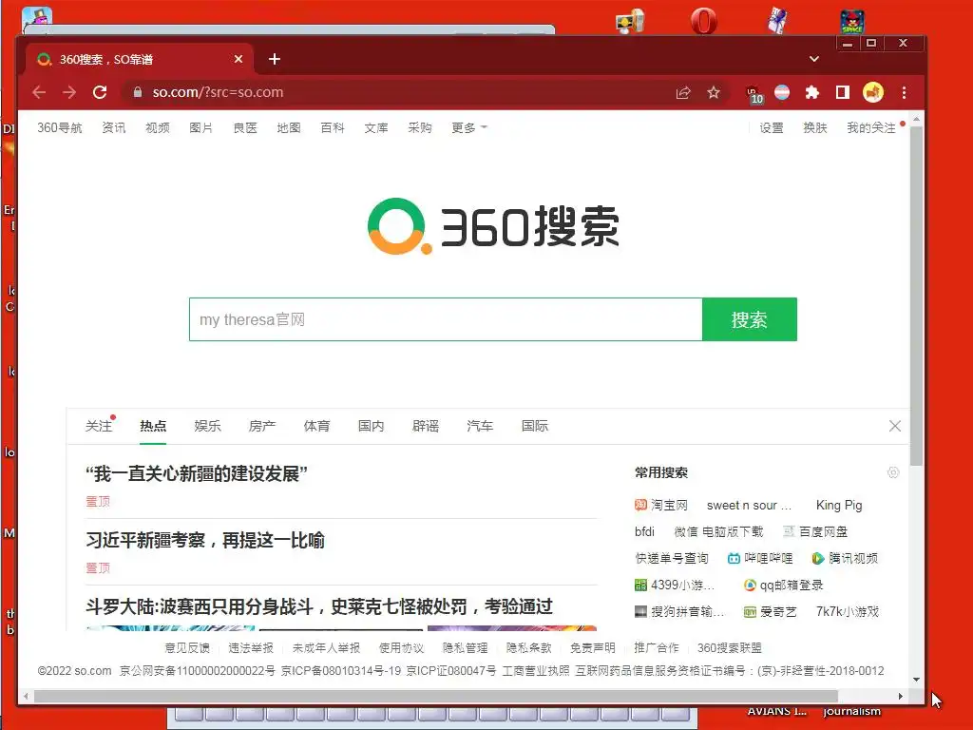This screenshot has width=973, height=730.
Task: Click the striped round extension icon
Action: (782, 92)
